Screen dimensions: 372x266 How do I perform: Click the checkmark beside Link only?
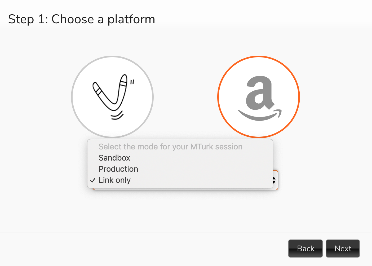tap(92, 180)
